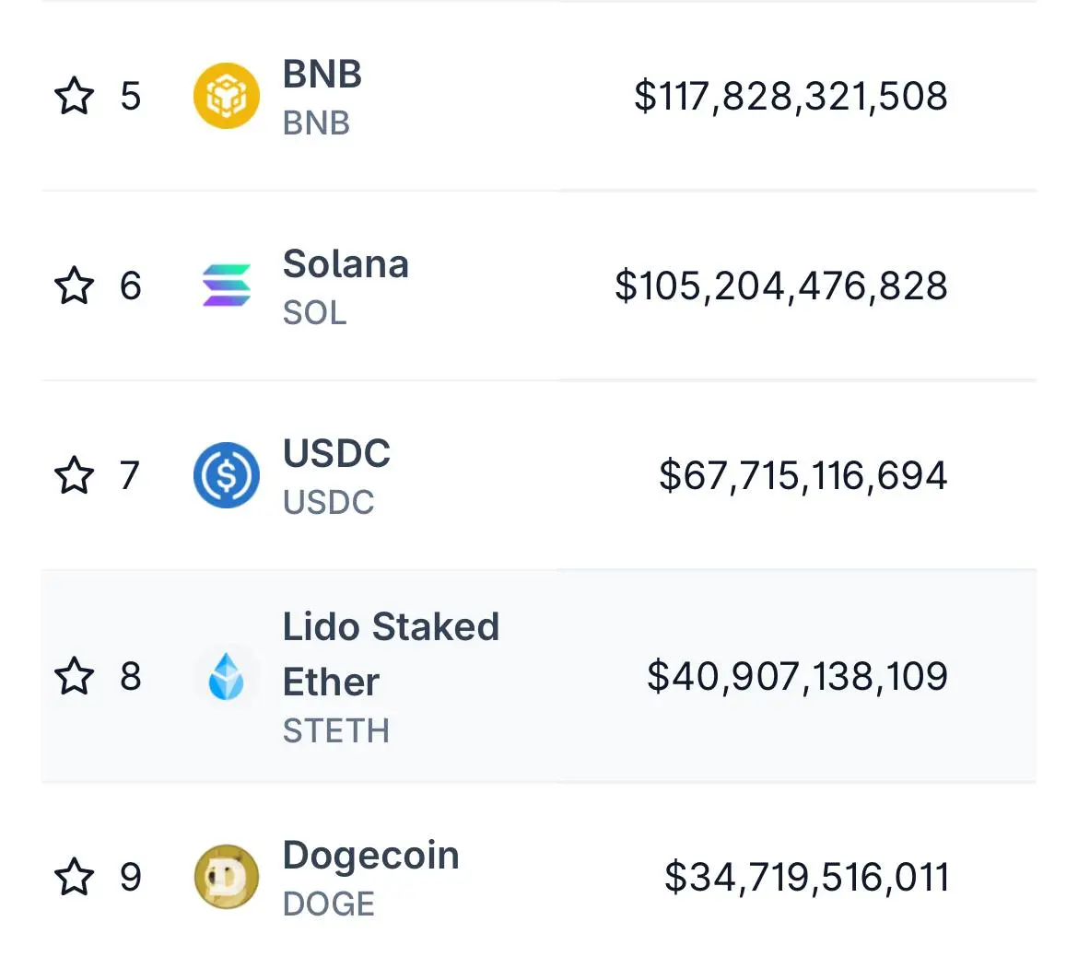The width and height of the screenshot is (1078, 968).
Task: Click Solana market cap $105,204,476,828
Action: pos(781,286)
